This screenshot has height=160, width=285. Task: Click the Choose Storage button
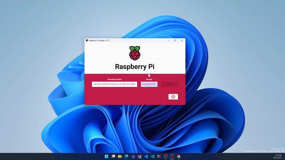pos(149,84)
